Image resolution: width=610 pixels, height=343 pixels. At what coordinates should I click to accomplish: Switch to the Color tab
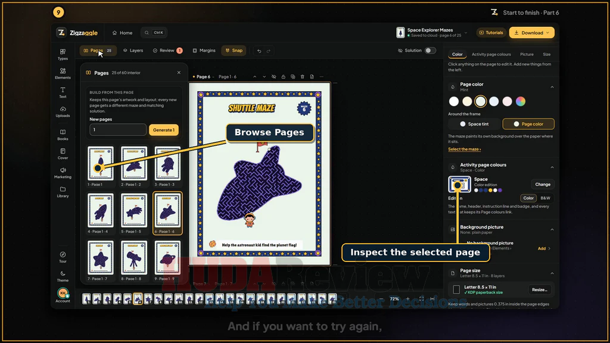(457, 54)
